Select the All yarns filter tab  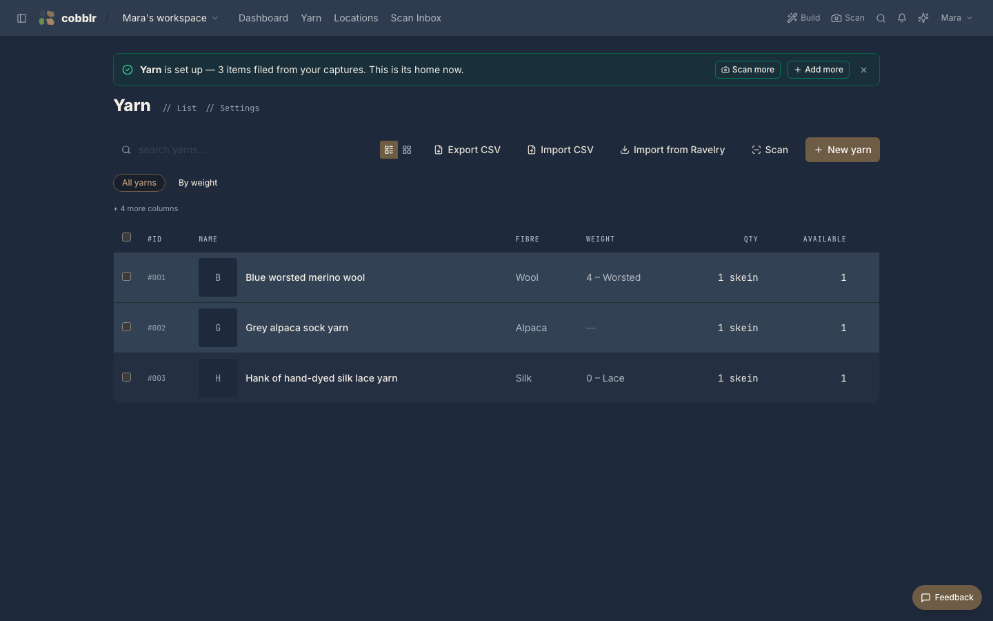point(139,183)
